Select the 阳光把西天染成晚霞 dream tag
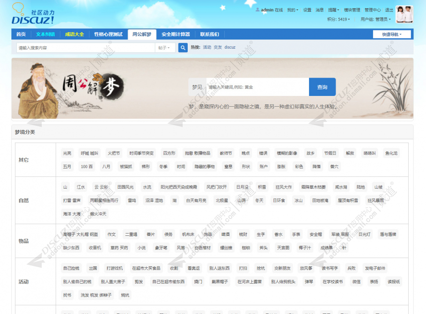This screenshot has height=314, width=426. [x=179, y=187]
